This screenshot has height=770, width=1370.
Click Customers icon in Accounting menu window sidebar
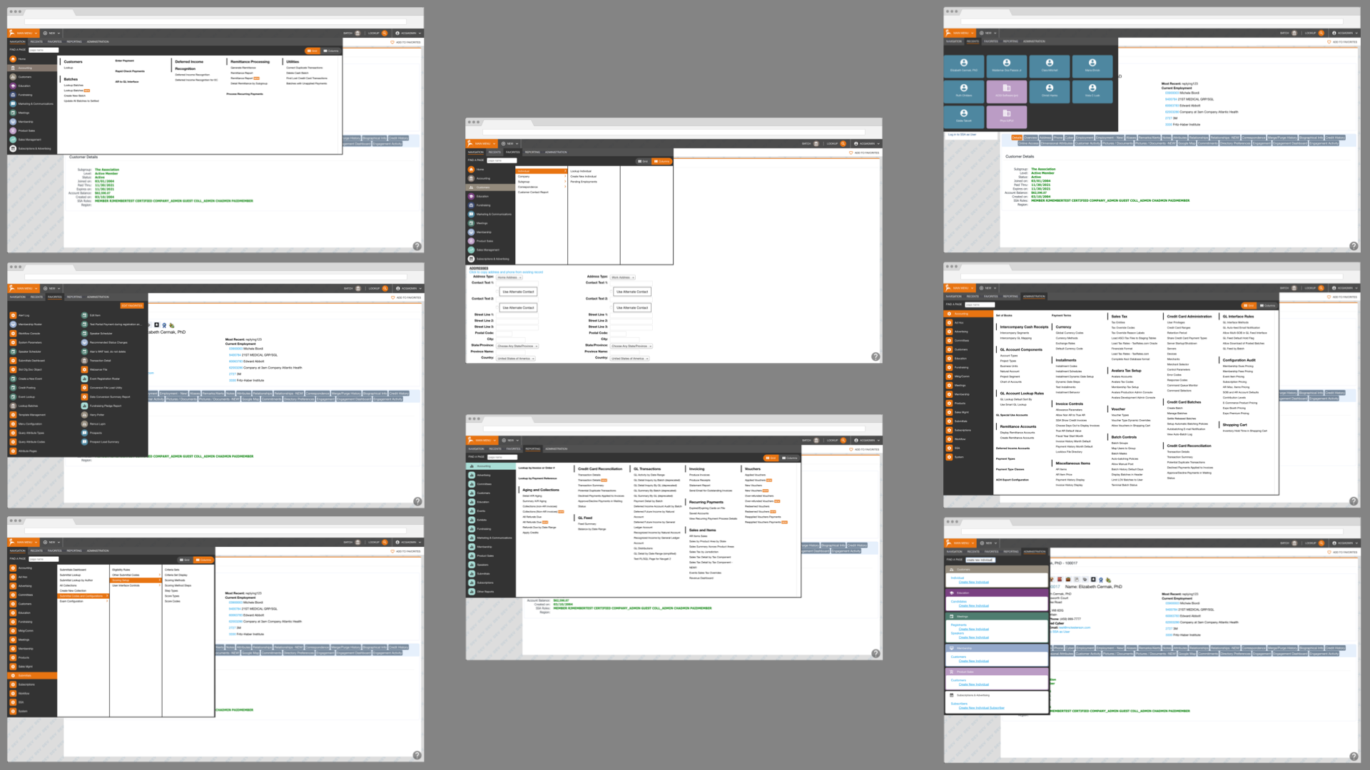pyautogui.click(x=13, y=77)
